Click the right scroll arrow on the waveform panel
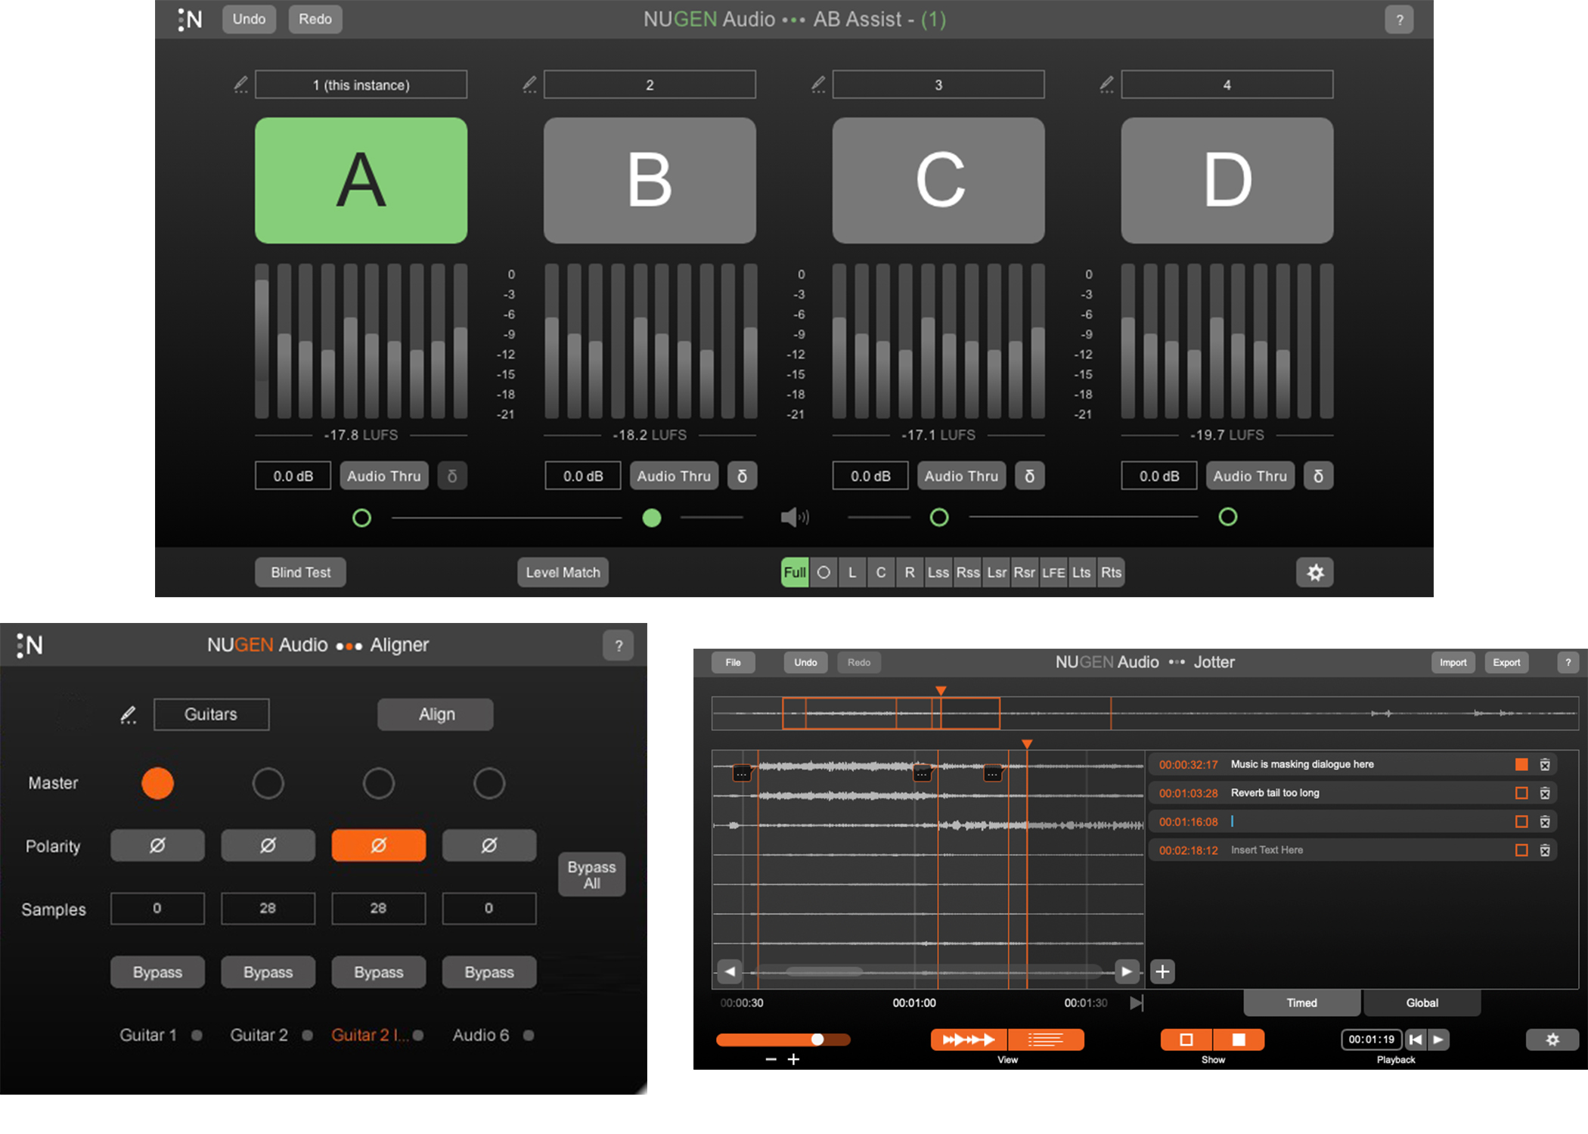Viewport: 1588px width, 1134px height. tap(1127, 971)
